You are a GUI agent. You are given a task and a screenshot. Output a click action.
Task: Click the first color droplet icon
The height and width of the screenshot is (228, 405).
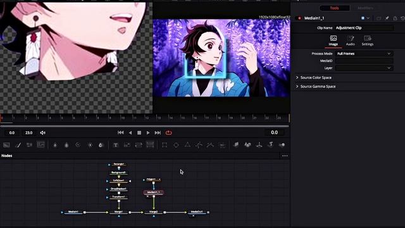[x=55, y=145]
